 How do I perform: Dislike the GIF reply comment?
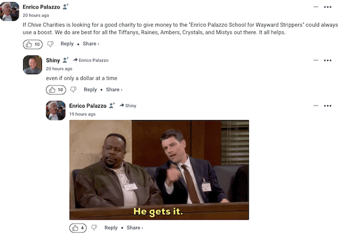[94, 228]
